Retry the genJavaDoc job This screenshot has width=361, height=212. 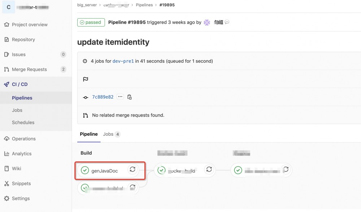click(132, 170)
